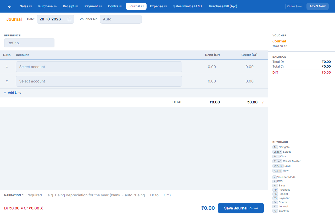Click the Dr = Cr mismatch status text

[x=24, y=208]
